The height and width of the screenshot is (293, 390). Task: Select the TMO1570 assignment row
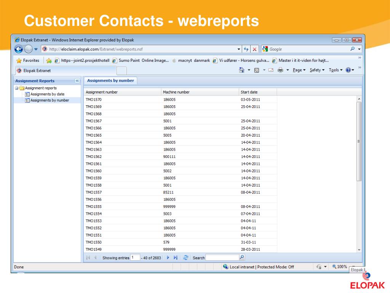(180, 100)
